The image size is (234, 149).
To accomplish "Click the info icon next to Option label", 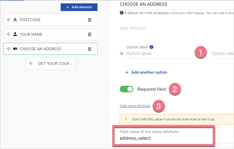I will [151, 47].
